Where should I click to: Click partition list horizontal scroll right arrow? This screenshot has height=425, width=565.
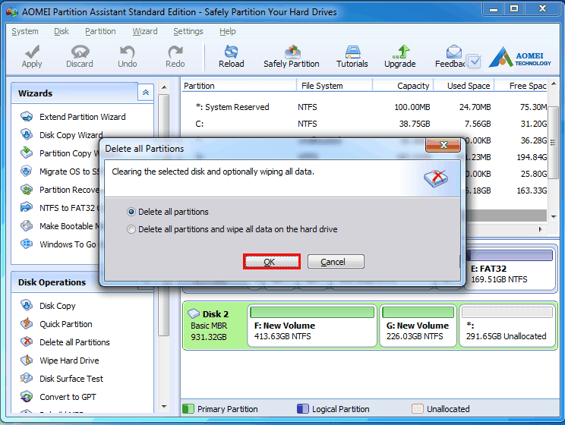coord(540,229)
